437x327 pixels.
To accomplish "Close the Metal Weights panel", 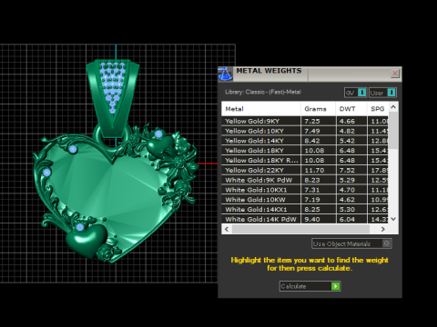I will coord(395,74).
